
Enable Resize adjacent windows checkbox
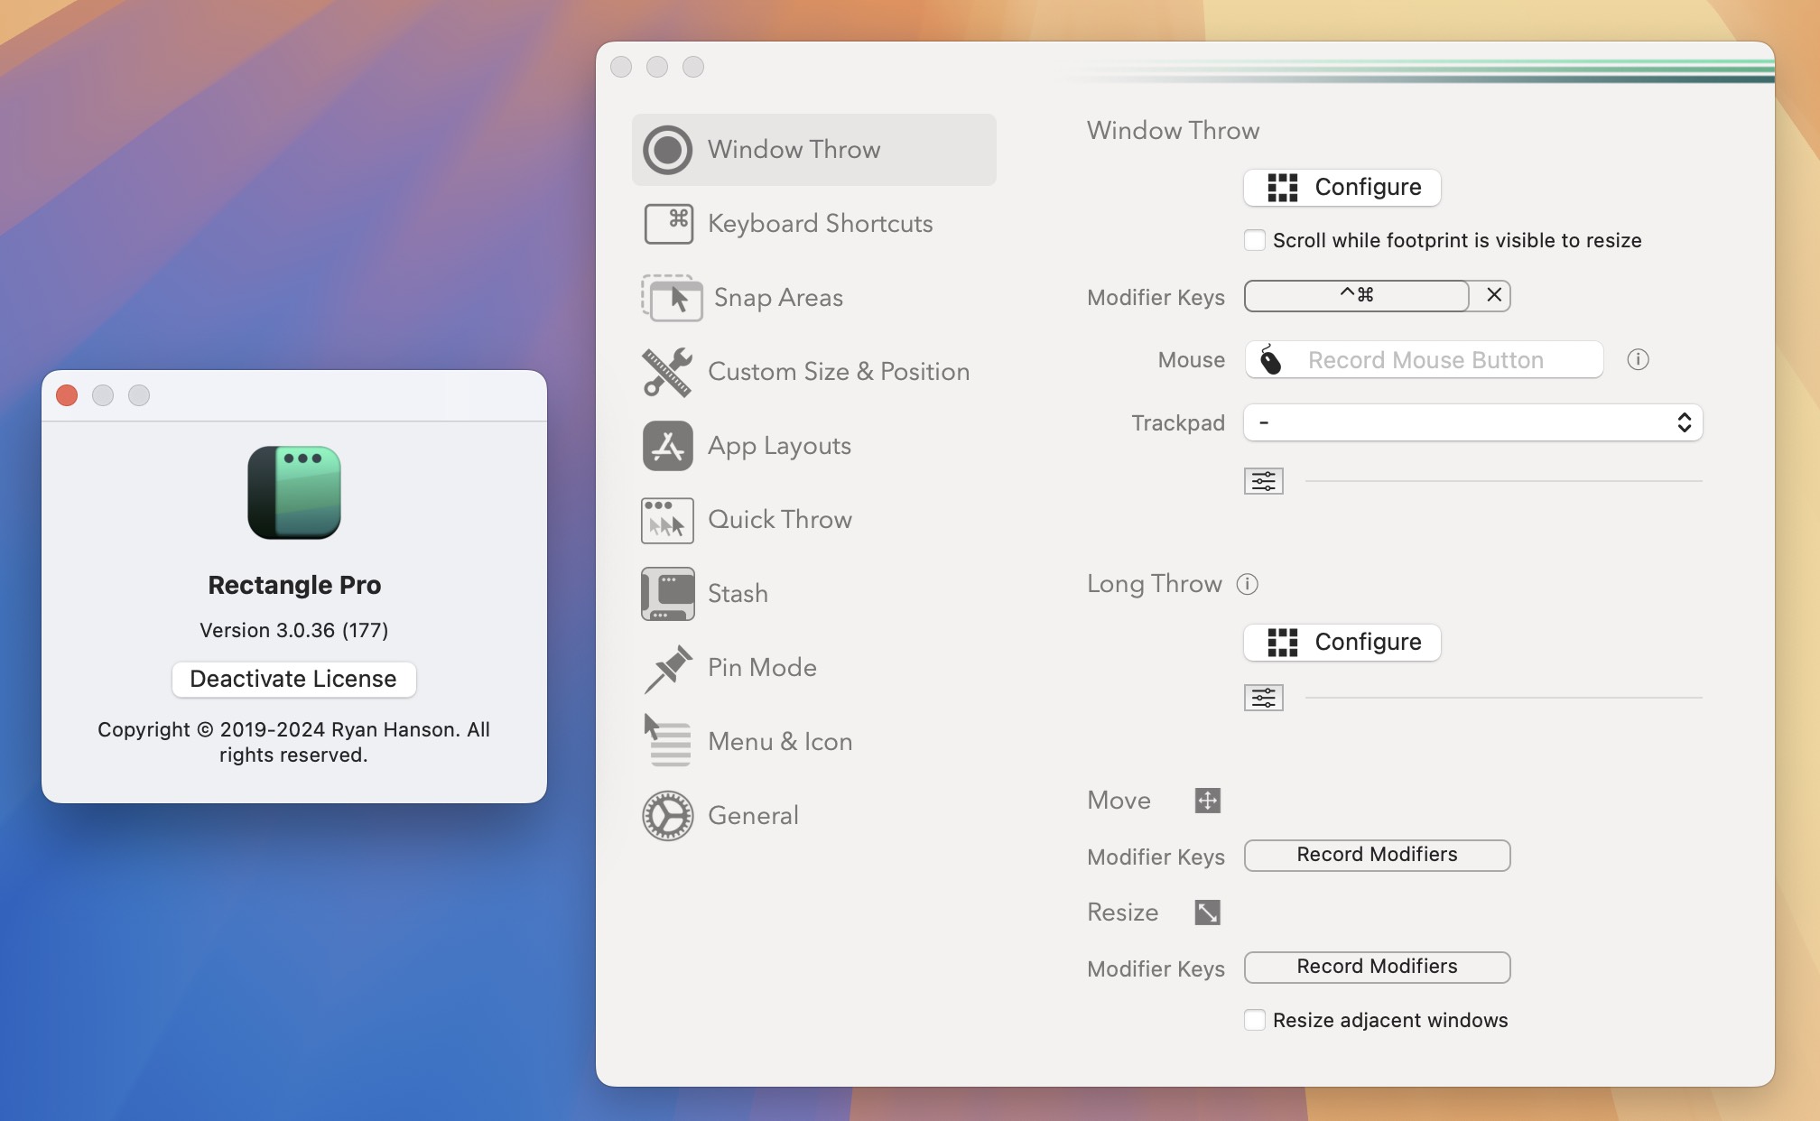point(1254,1020)
